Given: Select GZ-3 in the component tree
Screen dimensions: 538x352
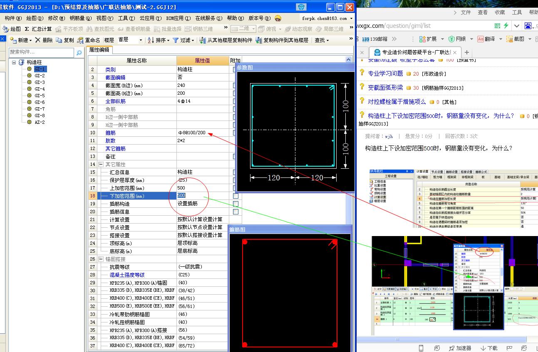Looking at the screenshot, I should pyautogui.click(x=40, y=82).
